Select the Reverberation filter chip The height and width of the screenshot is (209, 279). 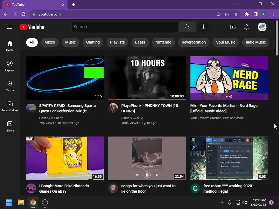point(194,42)
